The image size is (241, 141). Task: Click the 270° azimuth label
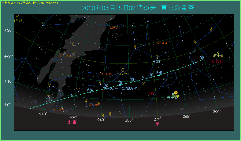pos(157,119)
